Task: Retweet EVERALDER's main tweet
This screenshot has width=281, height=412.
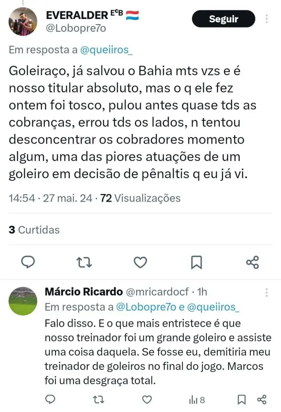Action: click(84, 262)
